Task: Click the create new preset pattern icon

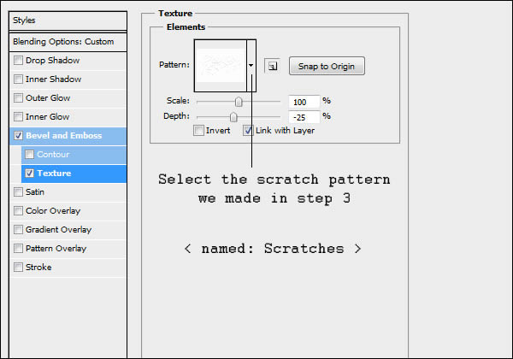Action: tap(272, 66)
